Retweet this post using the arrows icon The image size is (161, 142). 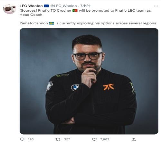click(58, 139)
